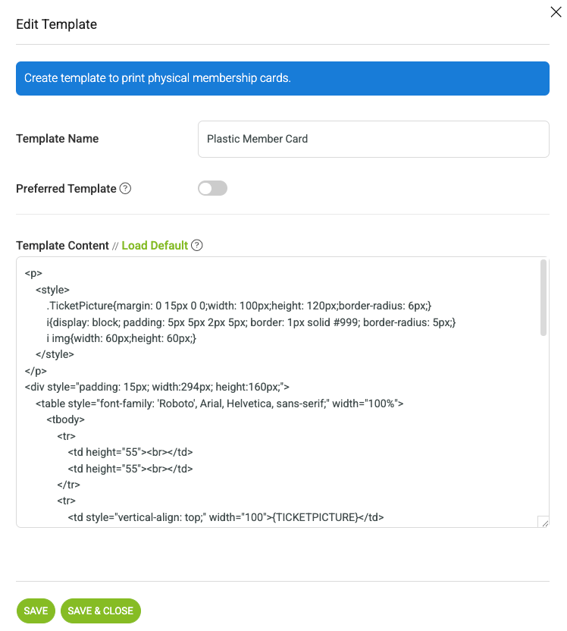Close the Edit Template dialog
This screenshot has width=567, height=631.
[x=556, y=12]
